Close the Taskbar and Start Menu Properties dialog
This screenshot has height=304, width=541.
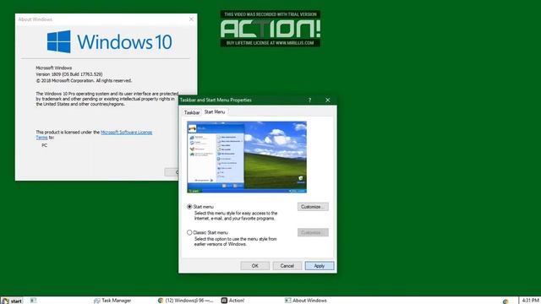[x=328, y=100]
